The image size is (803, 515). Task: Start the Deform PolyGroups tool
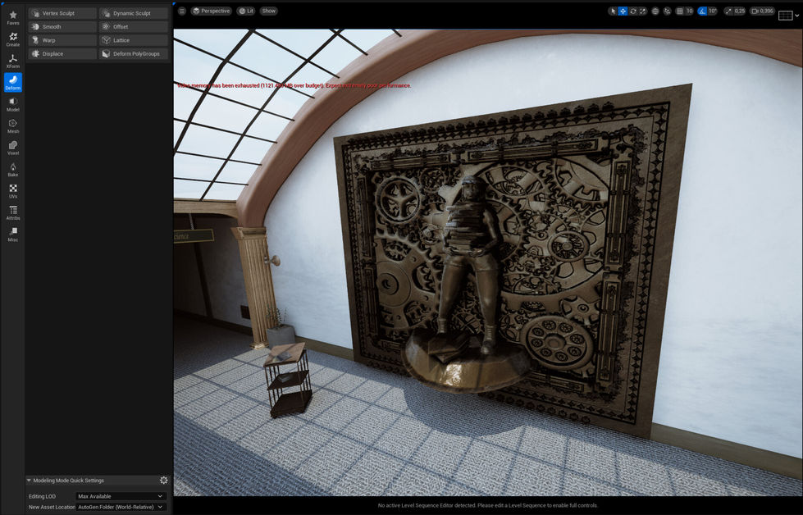click(x=134, y=54)
